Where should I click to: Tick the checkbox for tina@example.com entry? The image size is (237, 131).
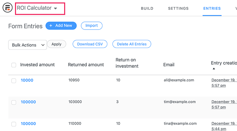point(14,124)
